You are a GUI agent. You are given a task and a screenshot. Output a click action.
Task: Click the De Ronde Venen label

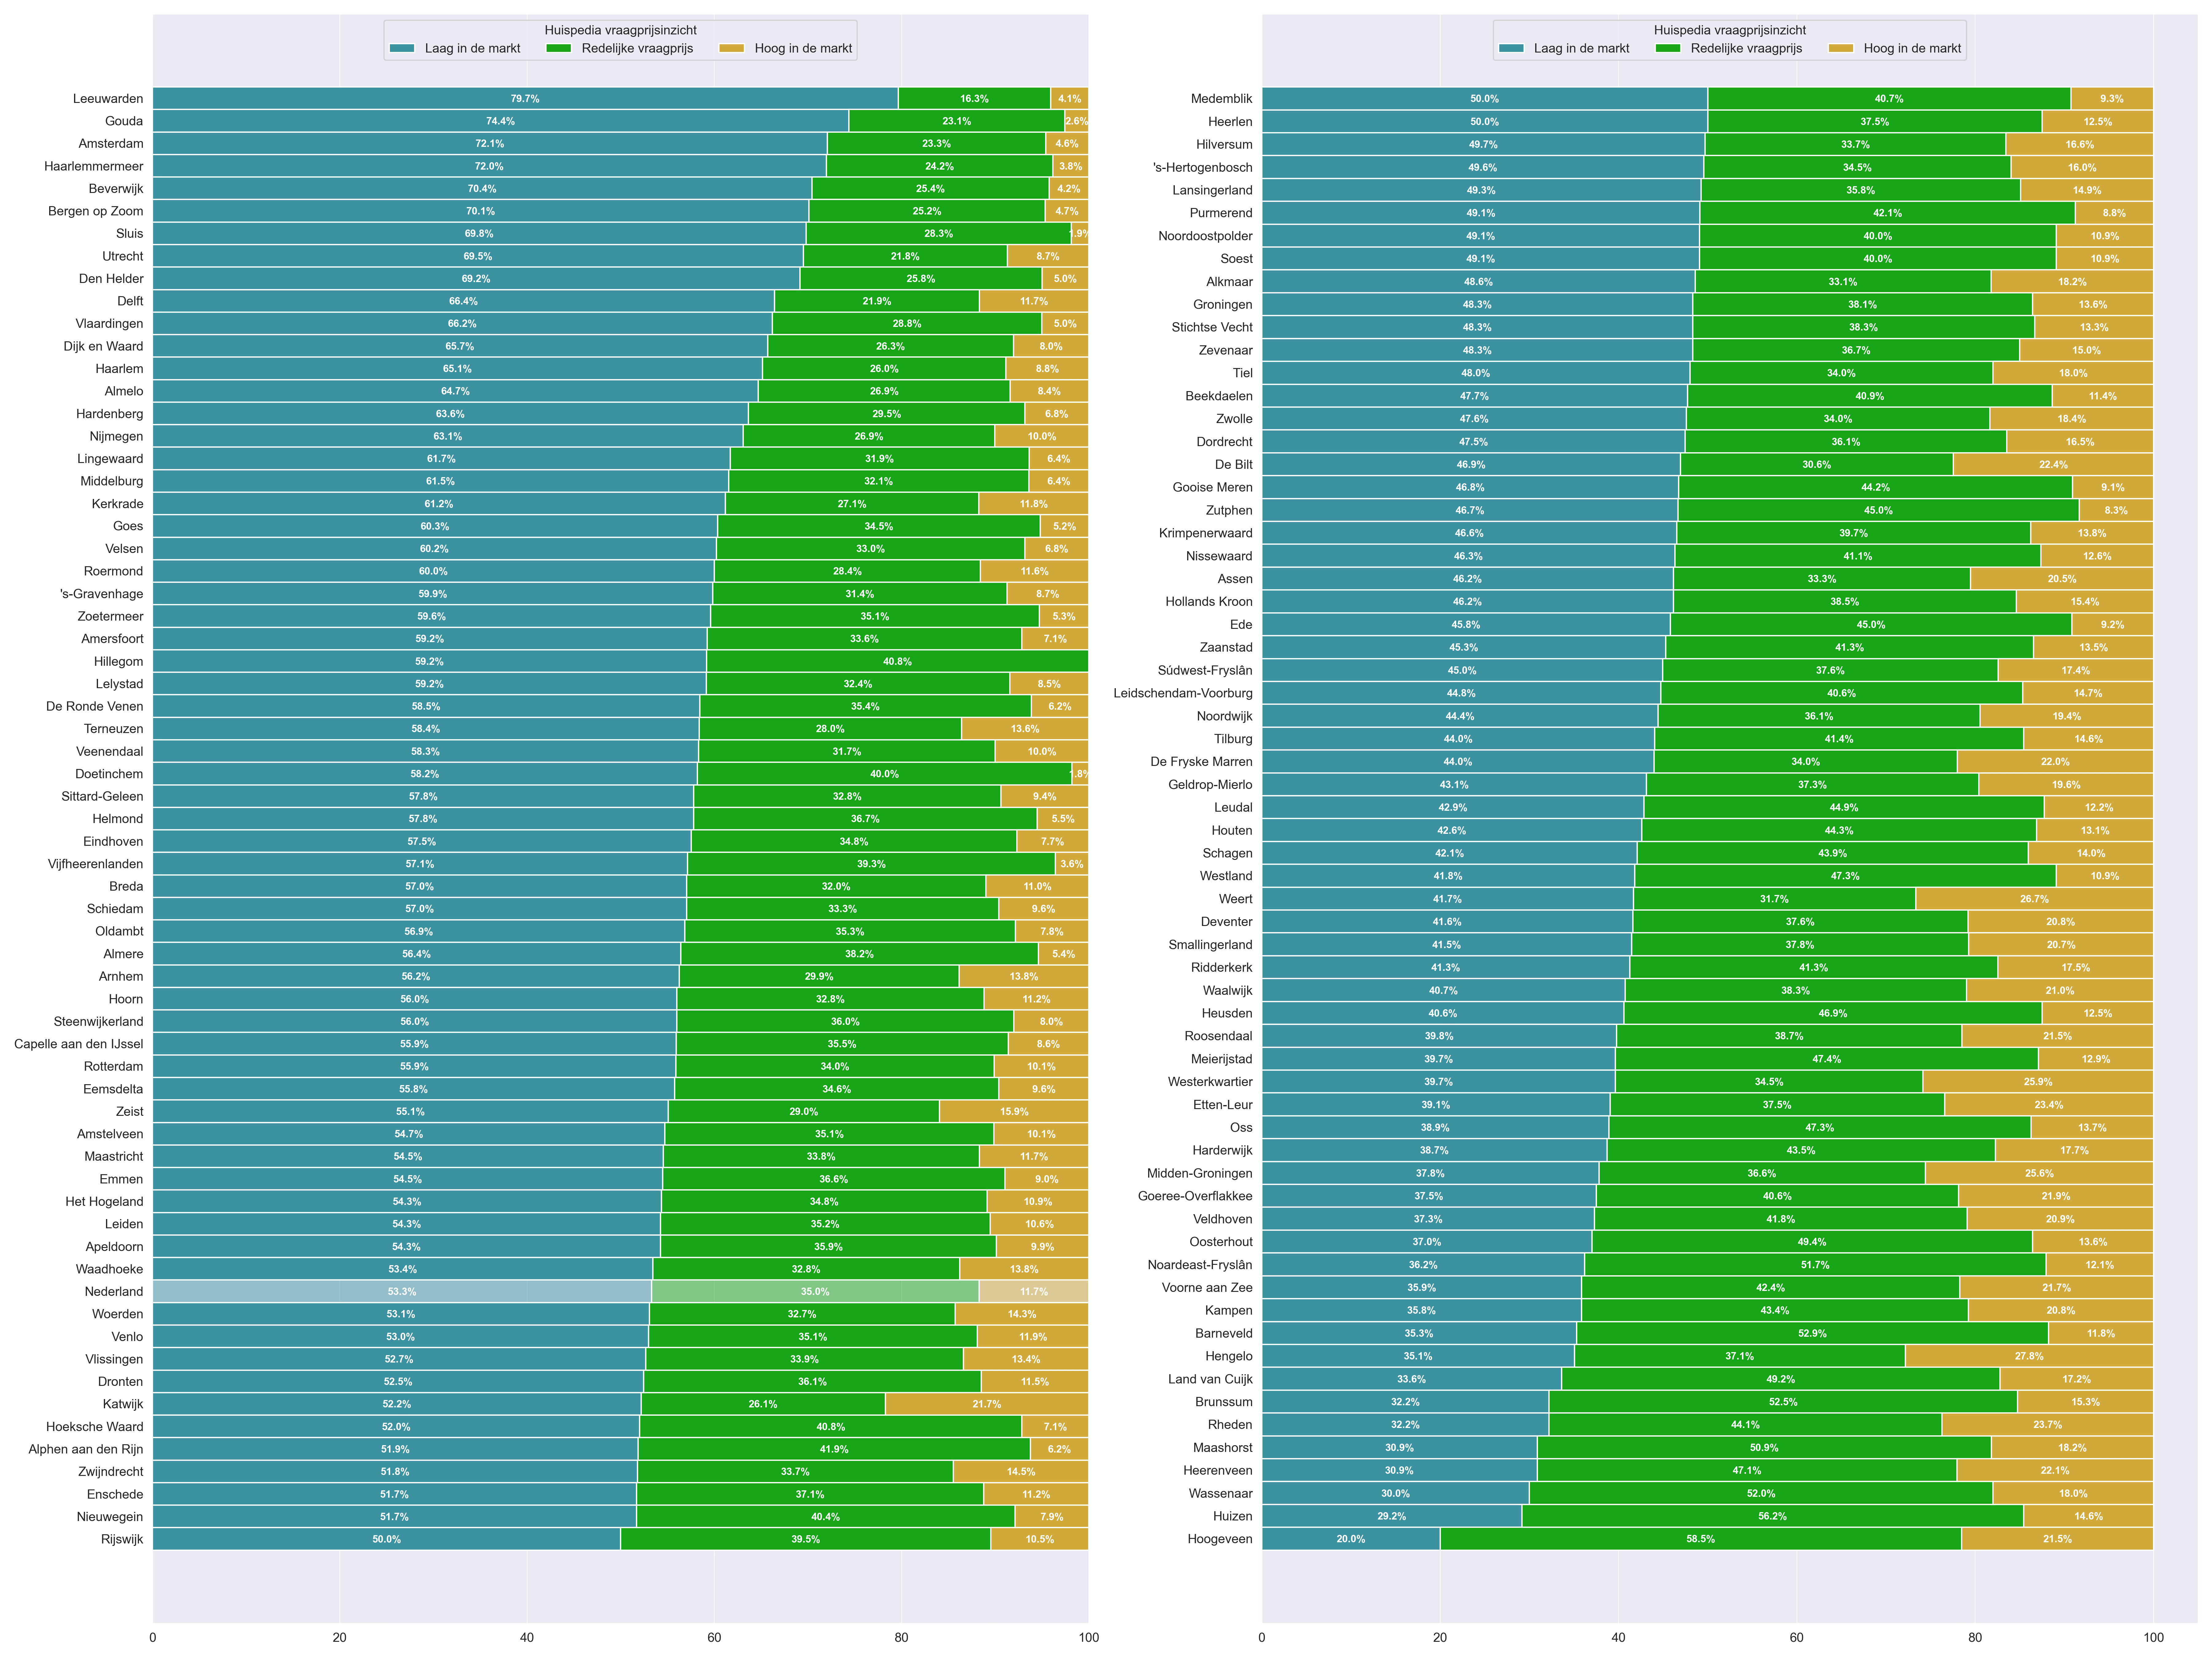(x=95, y=706)
